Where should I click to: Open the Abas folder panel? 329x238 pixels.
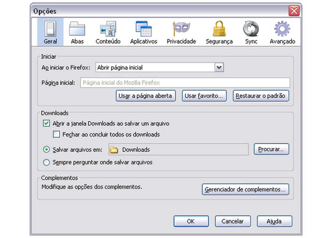pyautogui.click(x=77, y=32)
